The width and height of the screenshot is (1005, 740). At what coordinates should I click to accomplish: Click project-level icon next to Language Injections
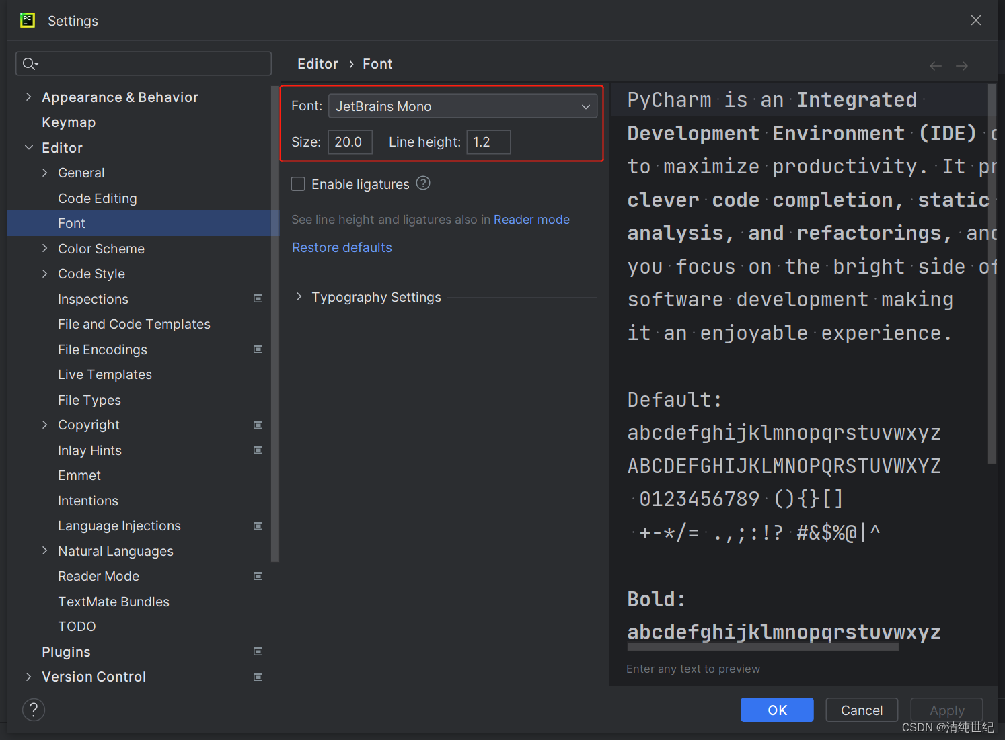coord(258,526)
